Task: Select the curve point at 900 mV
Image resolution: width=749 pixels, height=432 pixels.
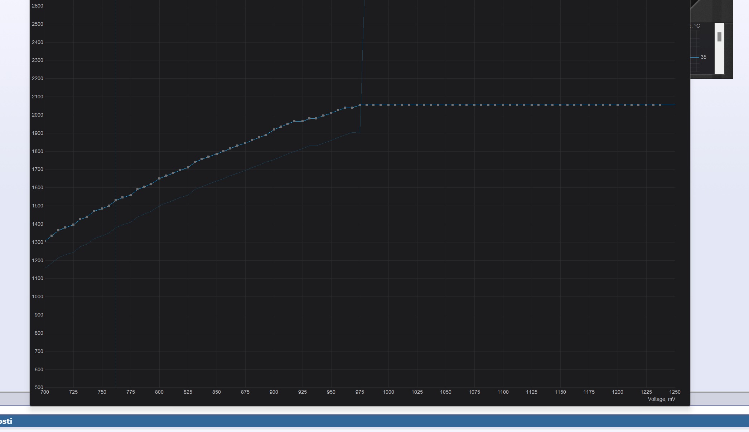Action: click(x=274, y=129)
